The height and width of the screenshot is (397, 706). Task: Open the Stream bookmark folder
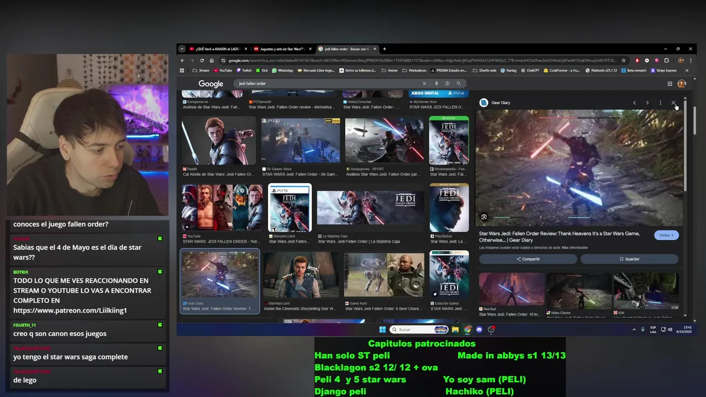pyautogui.click(x=201, y=71)
